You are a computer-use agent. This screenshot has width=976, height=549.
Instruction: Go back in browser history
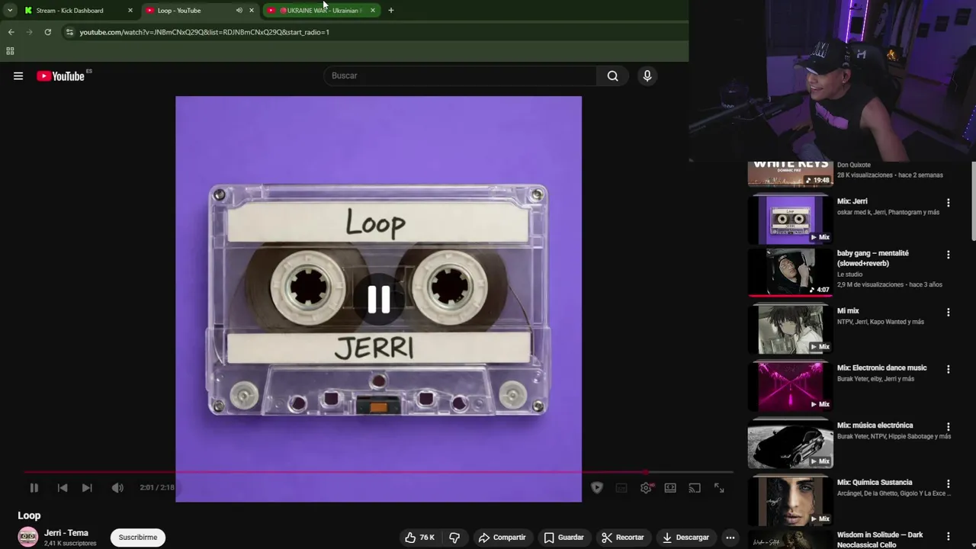click(x=11, y=32)
